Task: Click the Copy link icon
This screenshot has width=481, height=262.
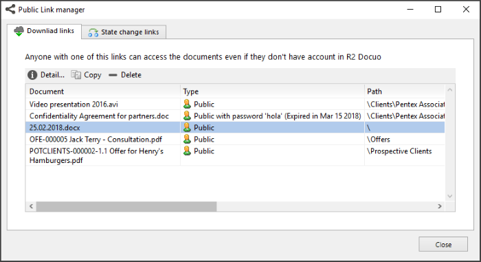Action: click(76, 75)
